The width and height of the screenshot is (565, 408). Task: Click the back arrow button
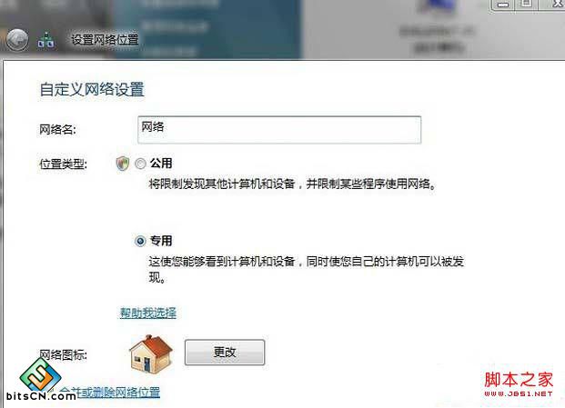[17, 39]
